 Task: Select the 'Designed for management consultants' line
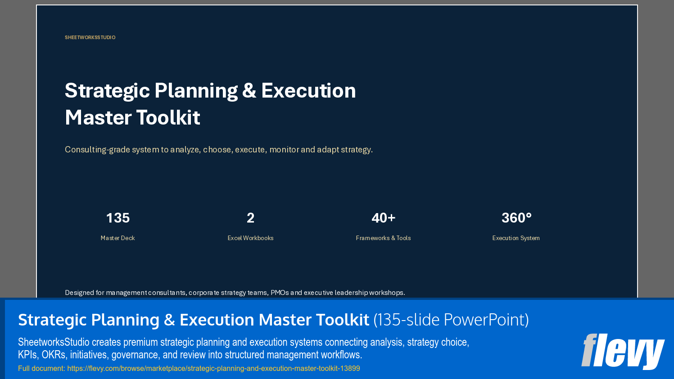pos(235,293)
